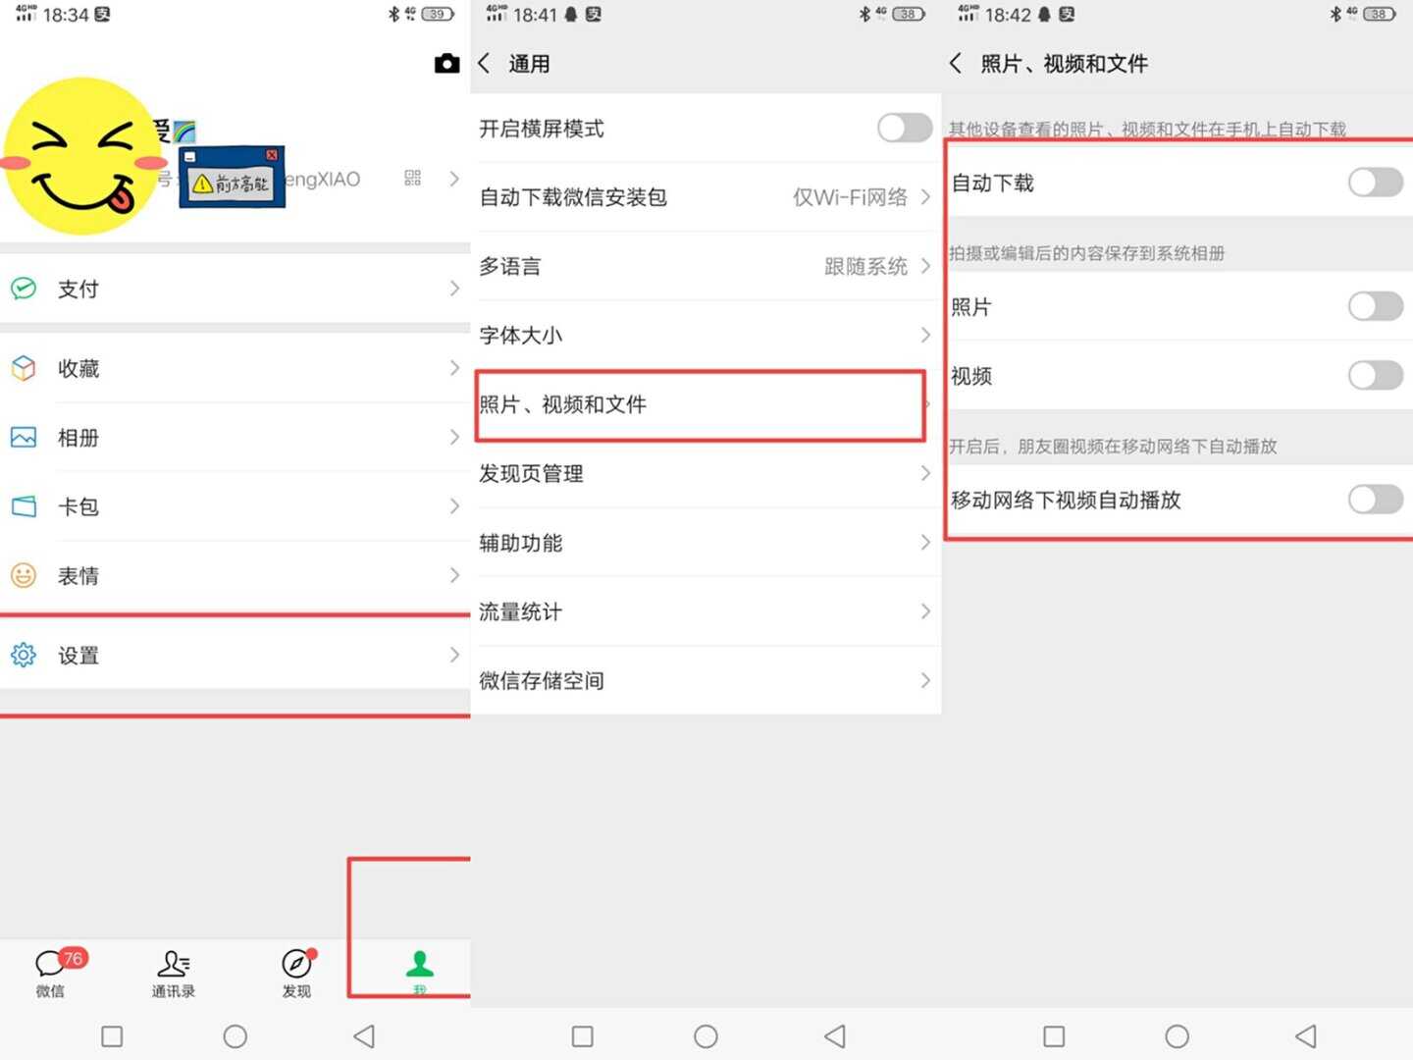Open 微信存储空间 storage setting

click(x=706, y=680)
